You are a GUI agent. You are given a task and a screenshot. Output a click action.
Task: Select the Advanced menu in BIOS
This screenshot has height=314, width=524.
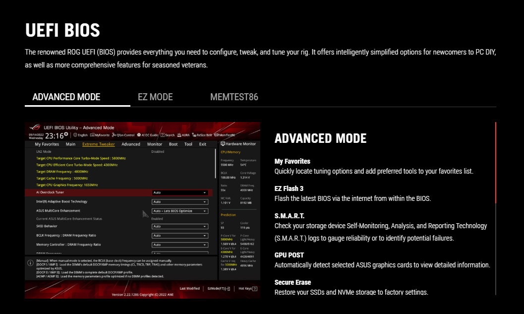click(x=131, y=144)
